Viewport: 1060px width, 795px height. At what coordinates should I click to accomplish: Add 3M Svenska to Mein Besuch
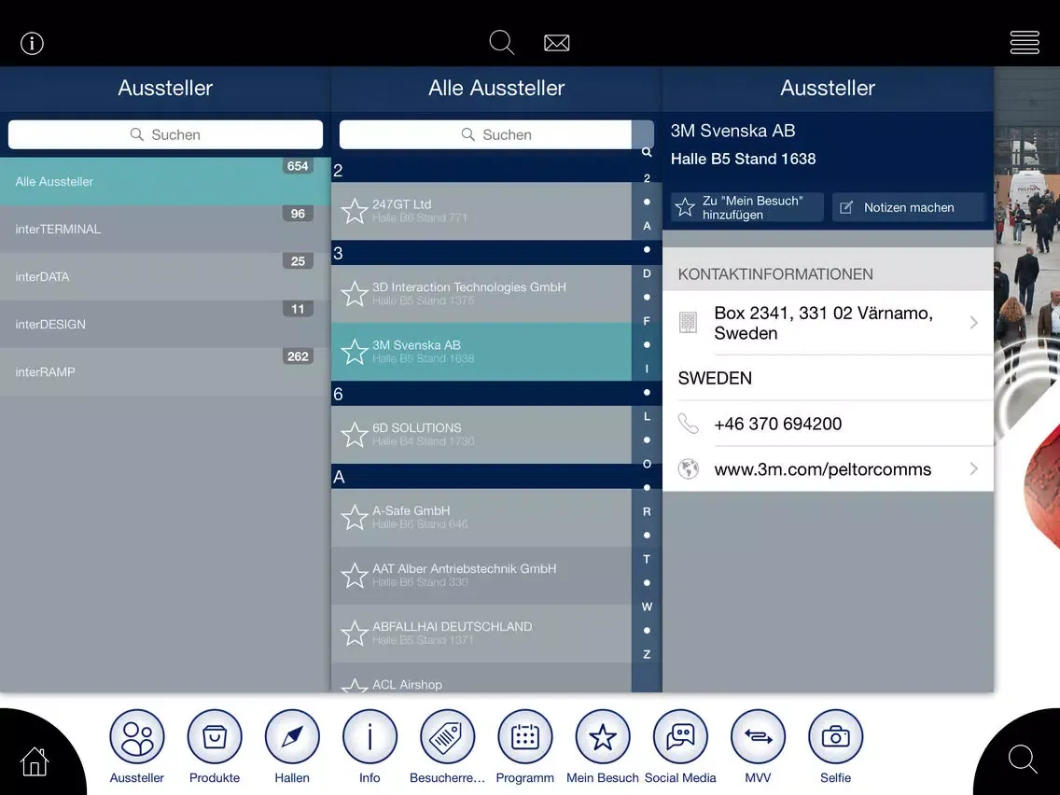tap(747, 207)
